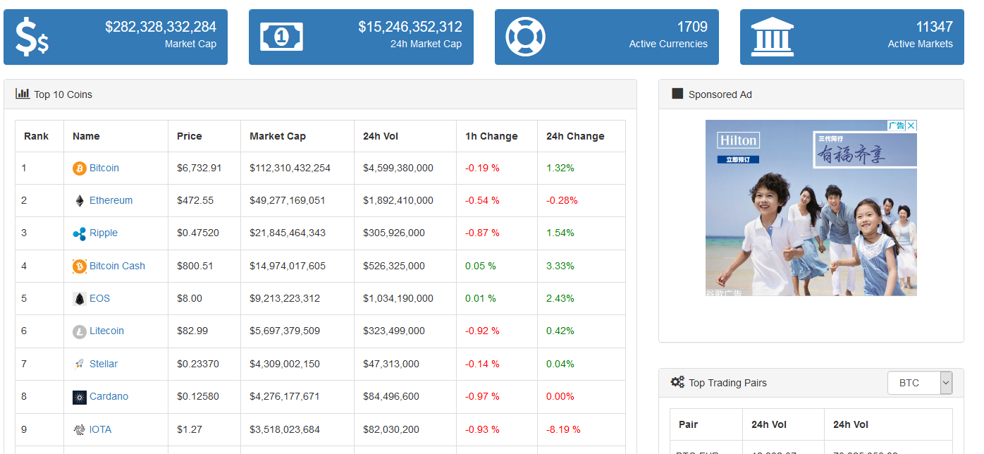Click the Active Currencies lifebuoy icon
This screenshot has height=454, width=984.
[526, 37]
